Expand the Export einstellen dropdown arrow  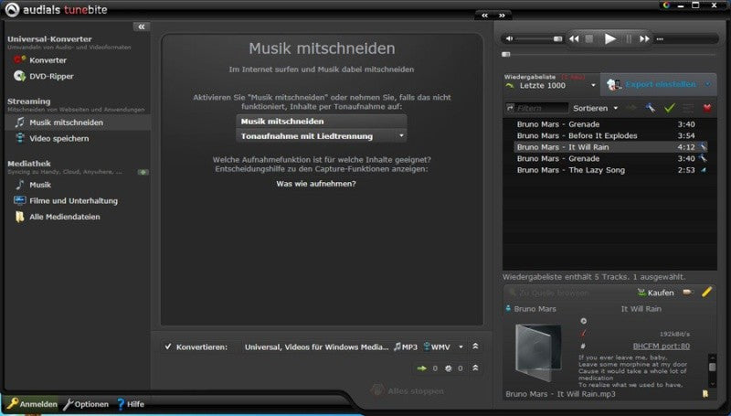[709, 84]
